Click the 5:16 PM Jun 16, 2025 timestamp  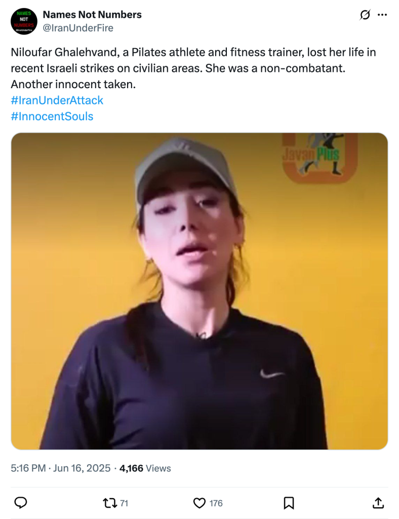[x=60, y=468]
